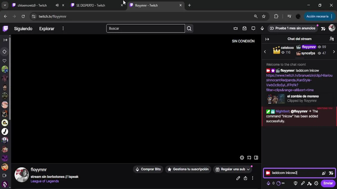Viewport: 337px width, 189px height.
Task: Open the Siguiendo section
Action: (23, 29)
